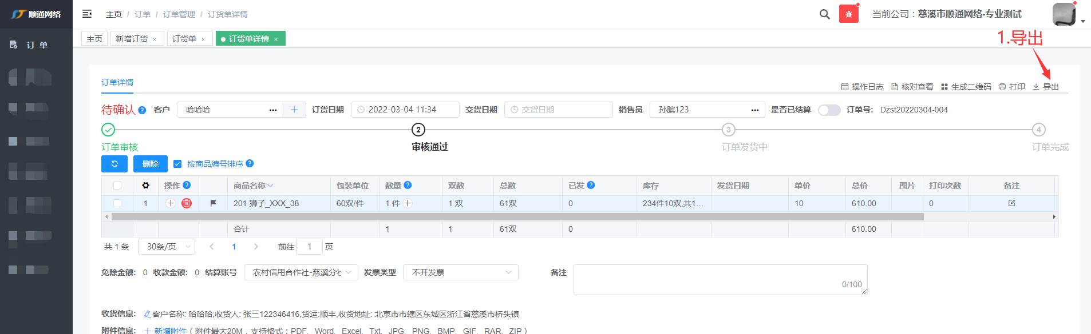Viewport: 1091px width, 334px height.
Task: Open the table column settings gear
Action: (145, 186)
